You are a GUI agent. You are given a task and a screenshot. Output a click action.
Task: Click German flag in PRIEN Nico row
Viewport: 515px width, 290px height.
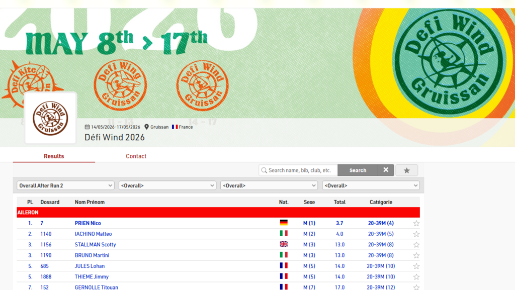[x=284, y=223]
